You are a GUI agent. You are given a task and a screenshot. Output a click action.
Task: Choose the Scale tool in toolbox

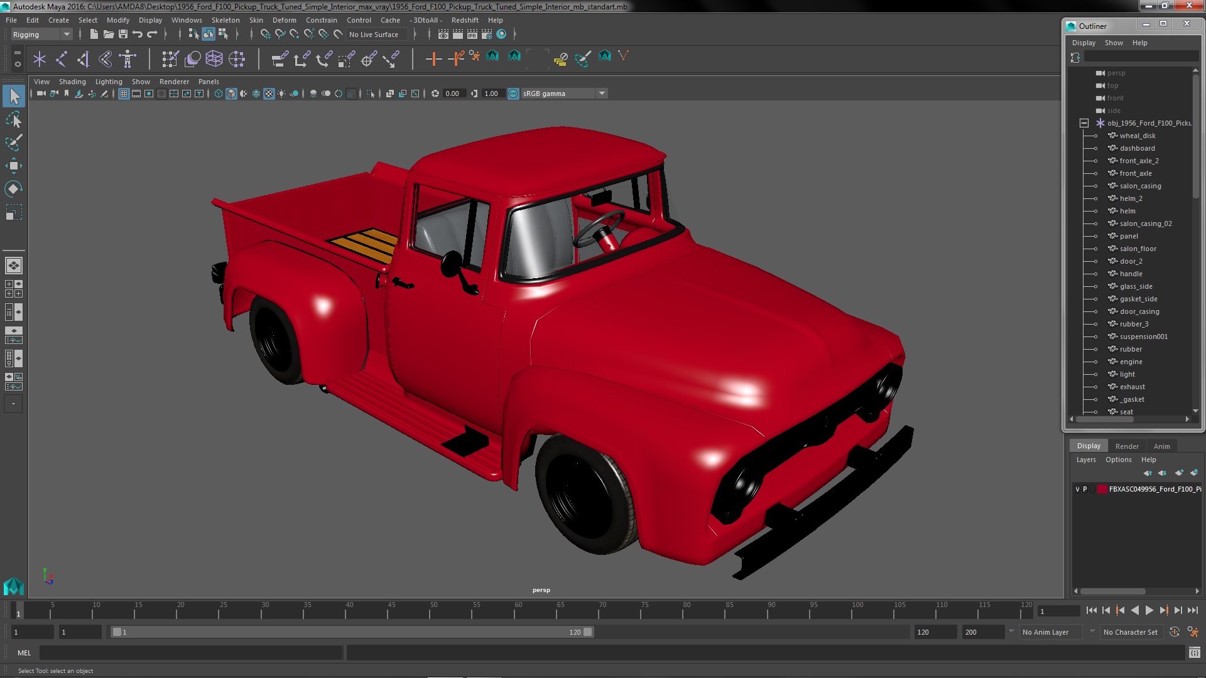[14, 212]
